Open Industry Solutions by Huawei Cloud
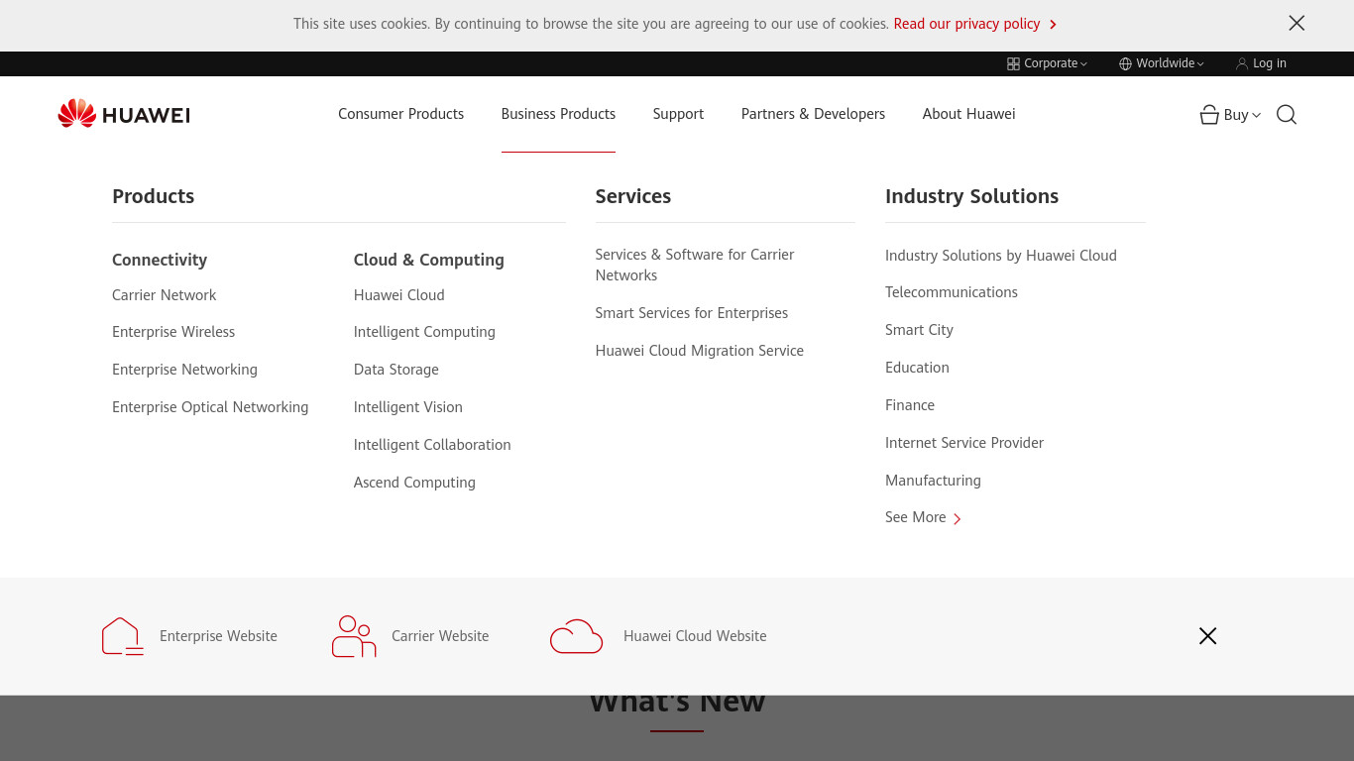 tap(1001, 256)
